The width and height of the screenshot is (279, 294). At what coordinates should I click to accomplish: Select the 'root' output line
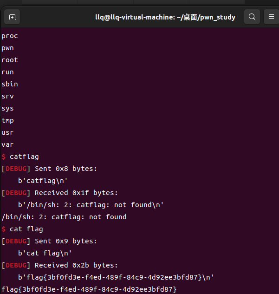10,60
